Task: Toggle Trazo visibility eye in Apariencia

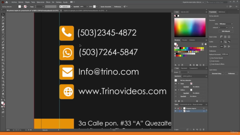Action: click(x=175, y=84)
